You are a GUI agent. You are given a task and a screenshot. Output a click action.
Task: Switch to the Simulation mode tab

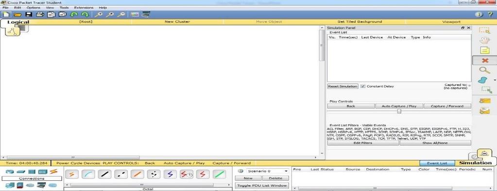point(475,163)
